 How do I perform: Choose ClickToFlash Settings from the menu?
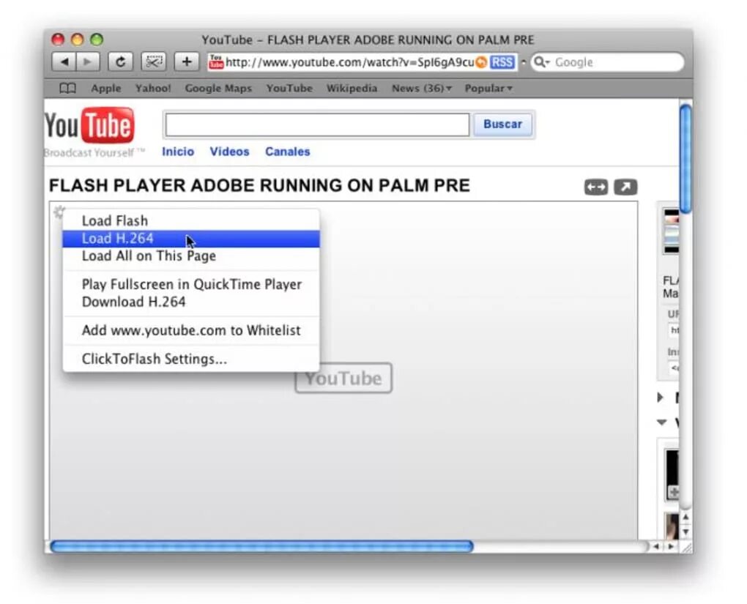154,359
